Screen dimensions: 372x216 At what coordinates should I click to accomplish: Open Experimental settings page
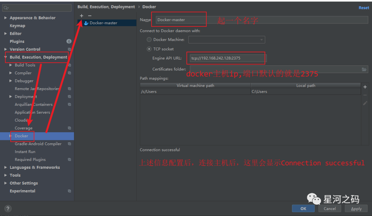(22, 191)
